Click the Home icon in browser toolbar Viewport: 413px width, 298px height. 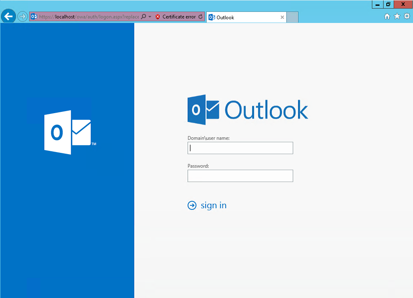(387, 16)
